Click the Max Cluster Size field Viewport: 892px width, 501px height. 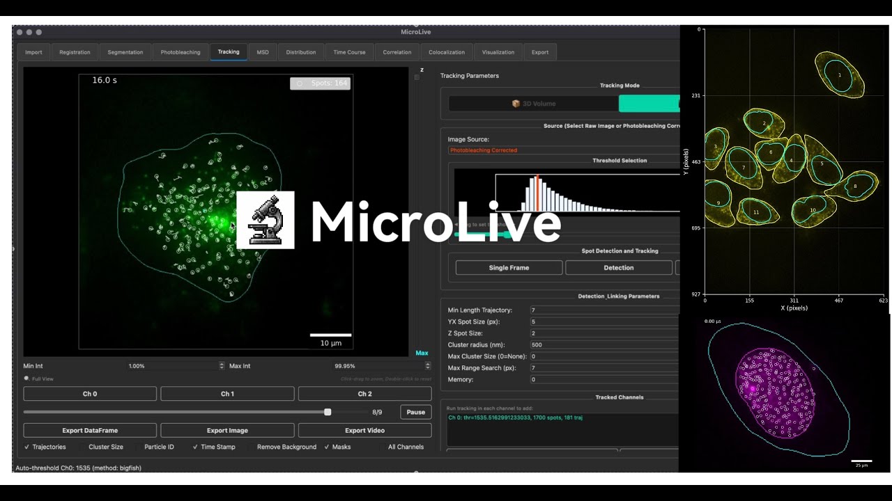[x=603, y=356]
